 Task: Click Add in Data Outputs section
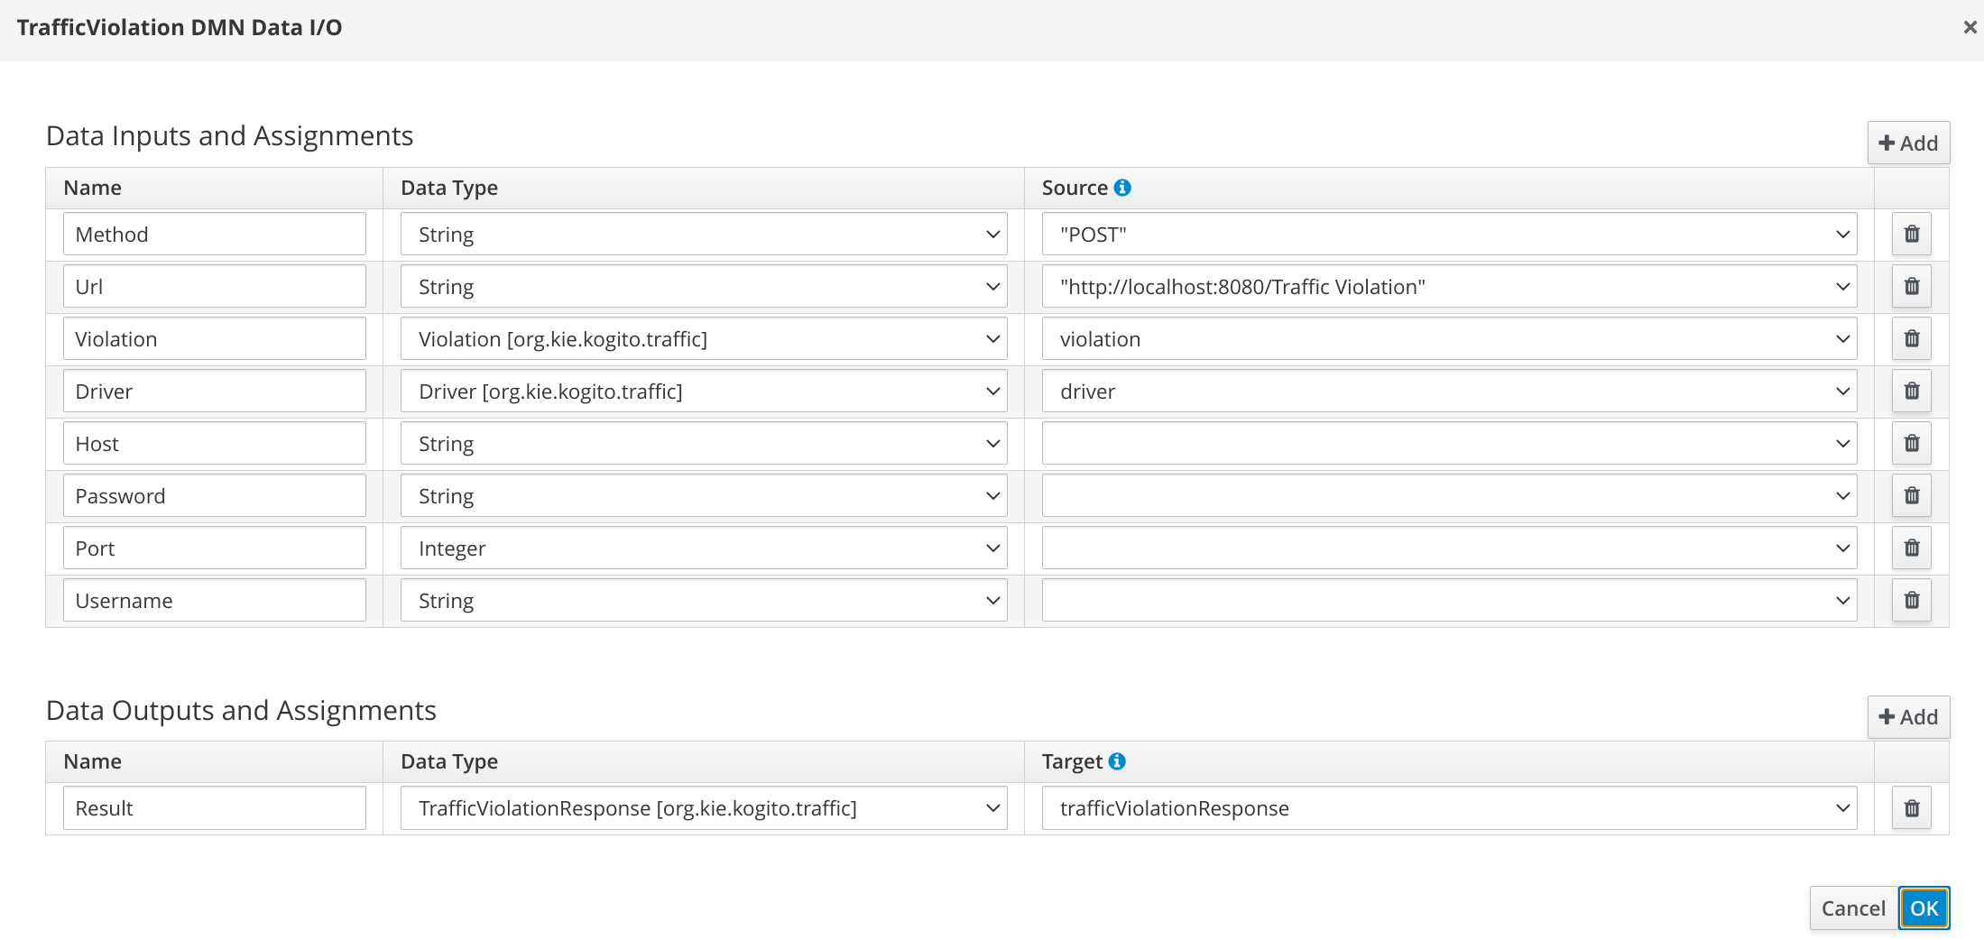pyautogui.click(x=1907, y=716)
